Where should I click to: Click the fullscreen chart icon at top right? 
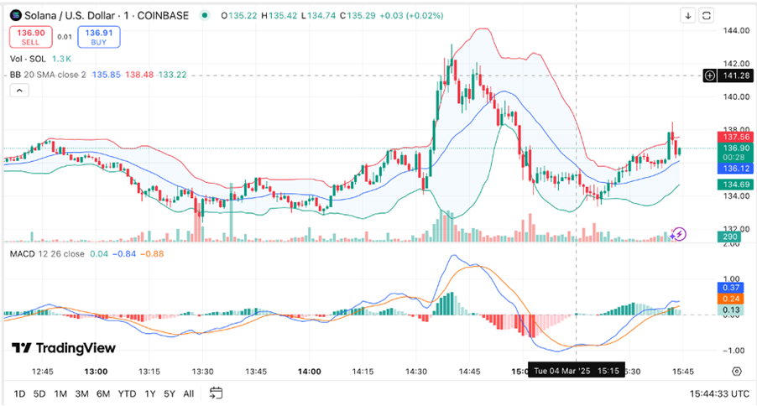point(707,15)
